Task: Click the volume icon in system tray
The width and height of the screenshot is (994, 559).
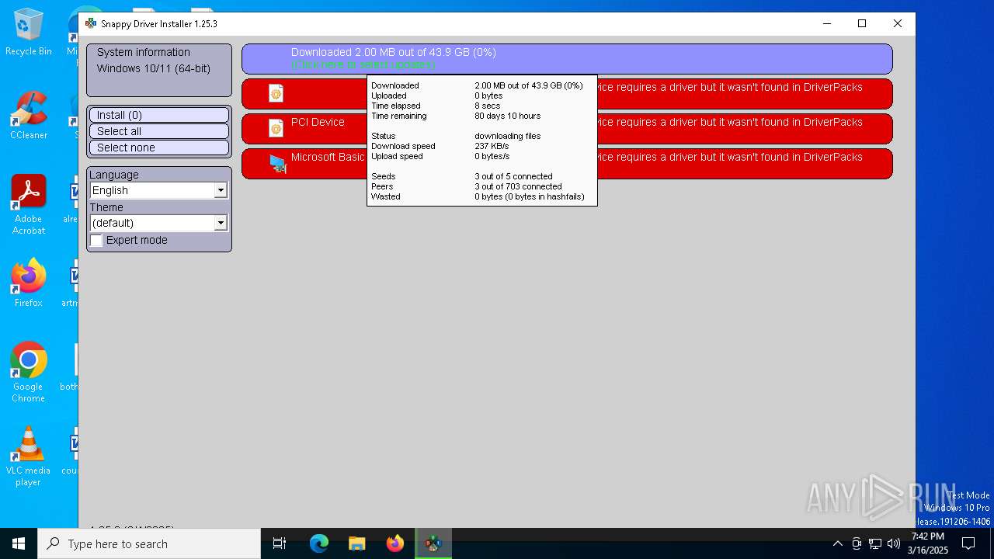Action: pyautogui.click(x=894, y=543)
